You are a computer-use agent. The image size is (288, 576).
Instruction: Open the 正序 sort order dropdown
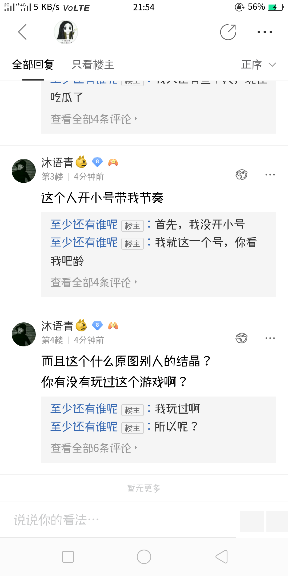point(258,65)
